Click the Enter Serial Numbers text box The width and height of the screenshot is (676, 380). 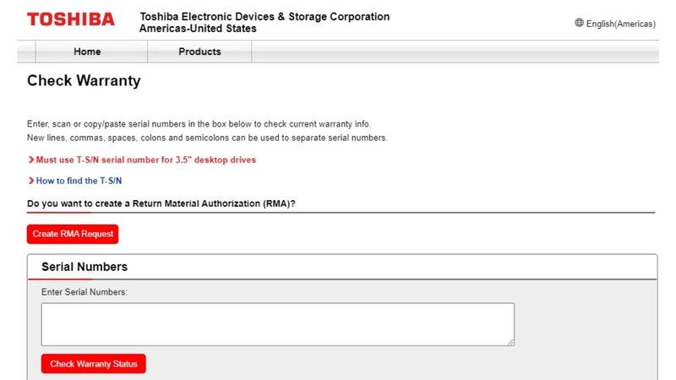pyautogui.click(x=278, y=324)
